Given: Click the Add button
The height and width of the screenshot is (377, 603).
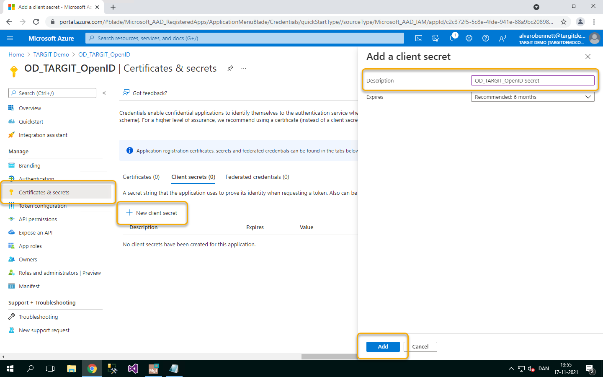Looking at the screenshot, I should coord(383,346).
